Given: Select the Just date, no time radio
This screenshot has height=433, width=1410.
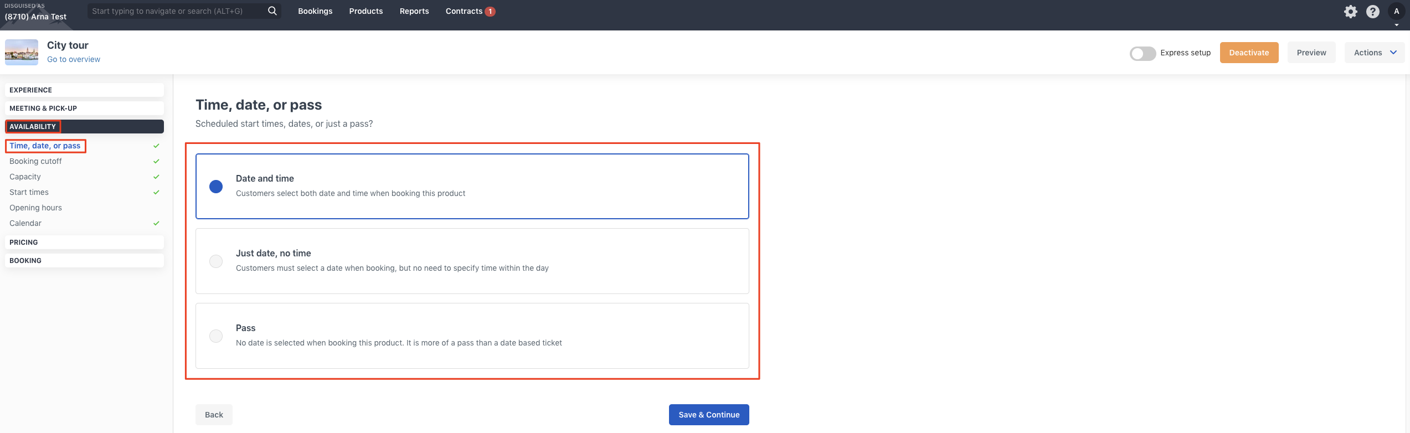Looking at the screenshot, I should pos(216,261).
